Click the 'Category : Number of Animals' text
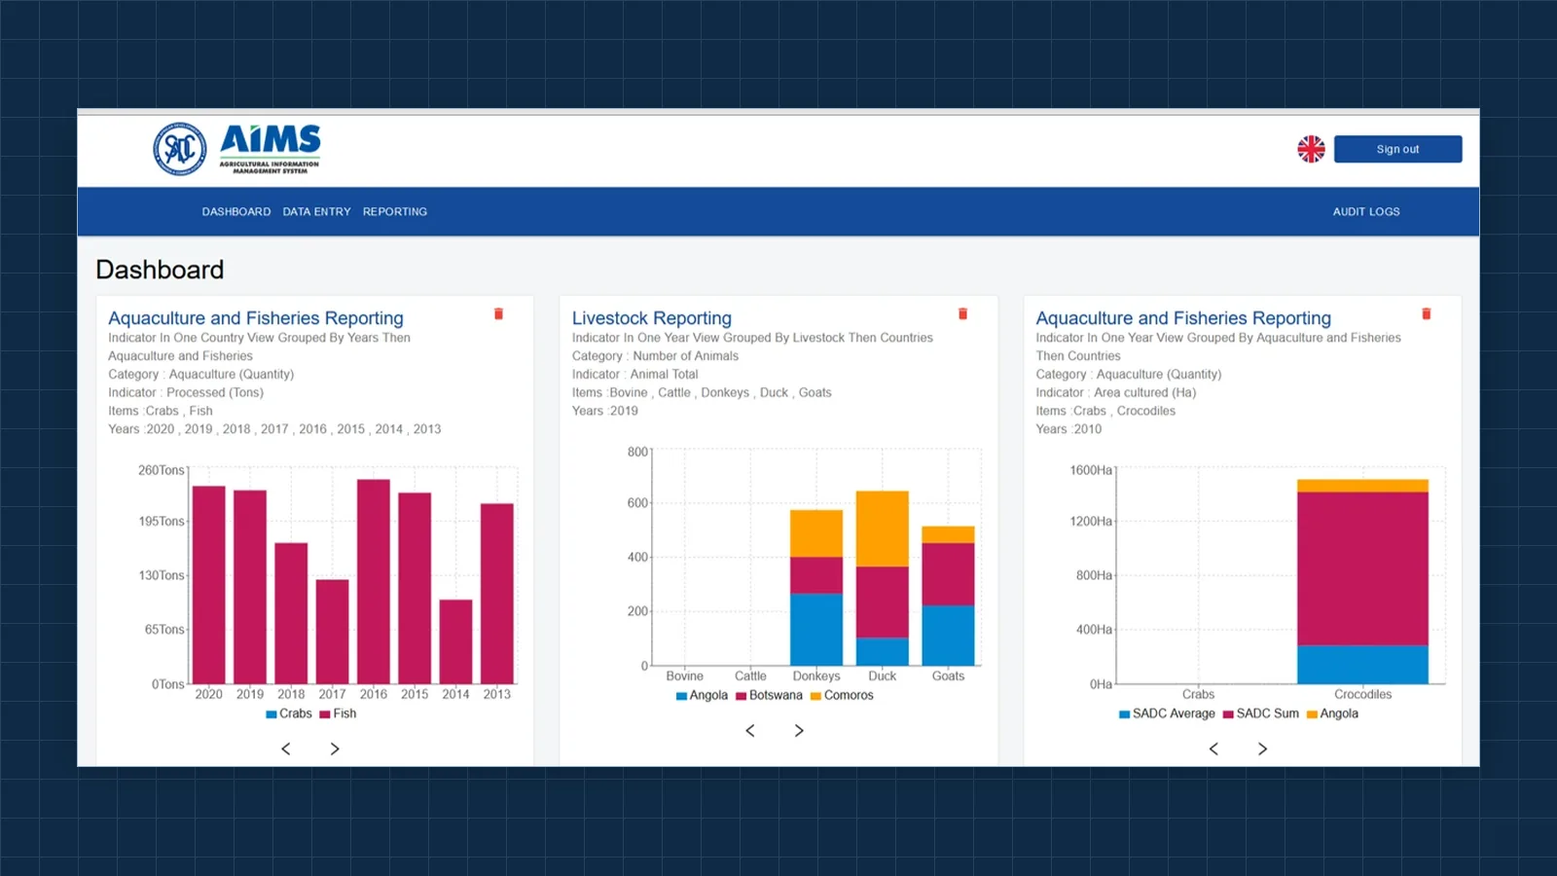 655,355
